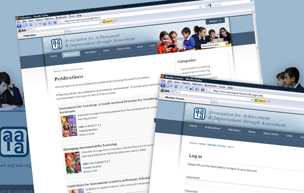Image resolution: width=304 pixels, height=193 pixels.
Task: Click the Firefox icon in Member Forums title bar
Action: click(x=162, y=76)
